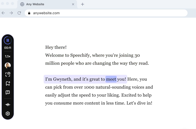Click the waveform audio icon
The height and width of the screenshot is (129, 196).
coord(8,105)
